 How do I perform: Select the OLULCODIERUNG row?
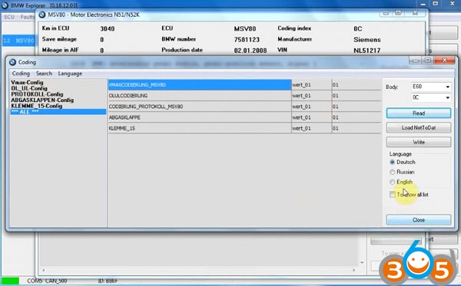(200, 96)
